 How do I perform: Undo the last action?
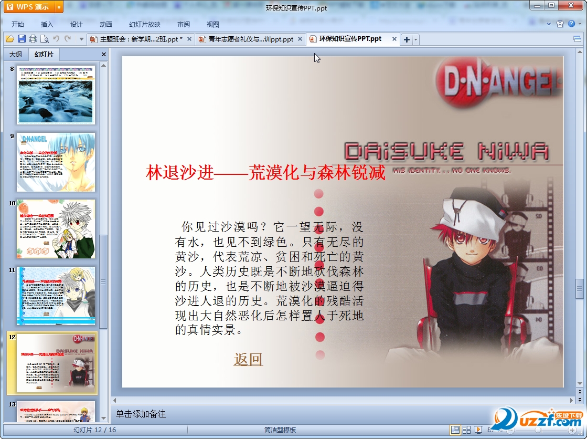[x=56, y=39]
